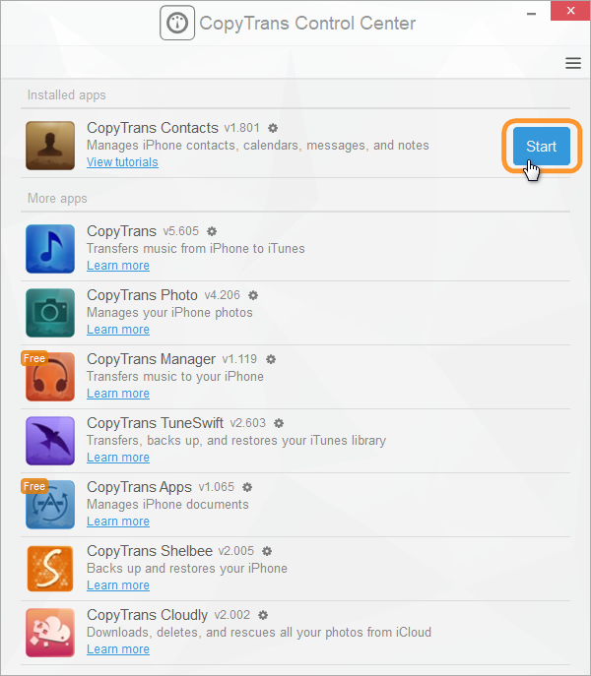Viewport: 591px width, 676px height.
Task: Click the version label v1.801
Action: pyautogui.click(x=241, y=128)
